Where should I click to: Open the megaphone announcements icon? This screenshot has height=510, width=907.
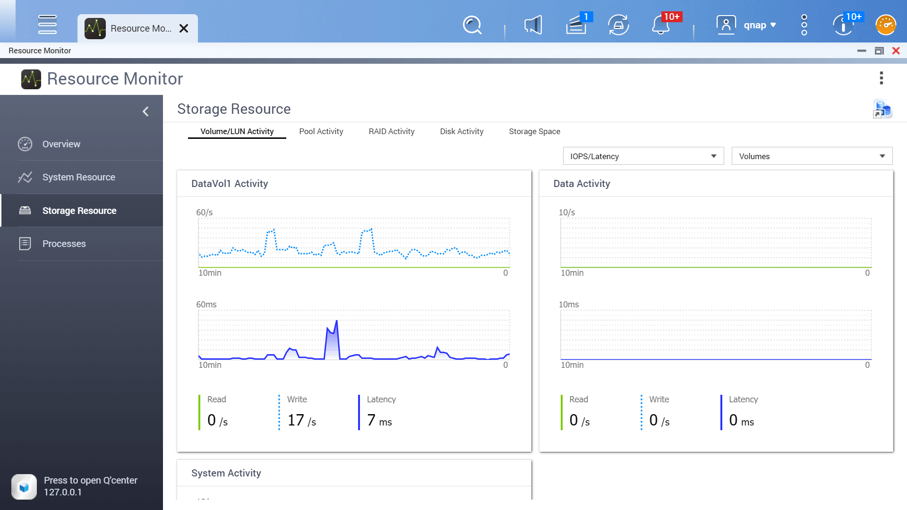533,25
